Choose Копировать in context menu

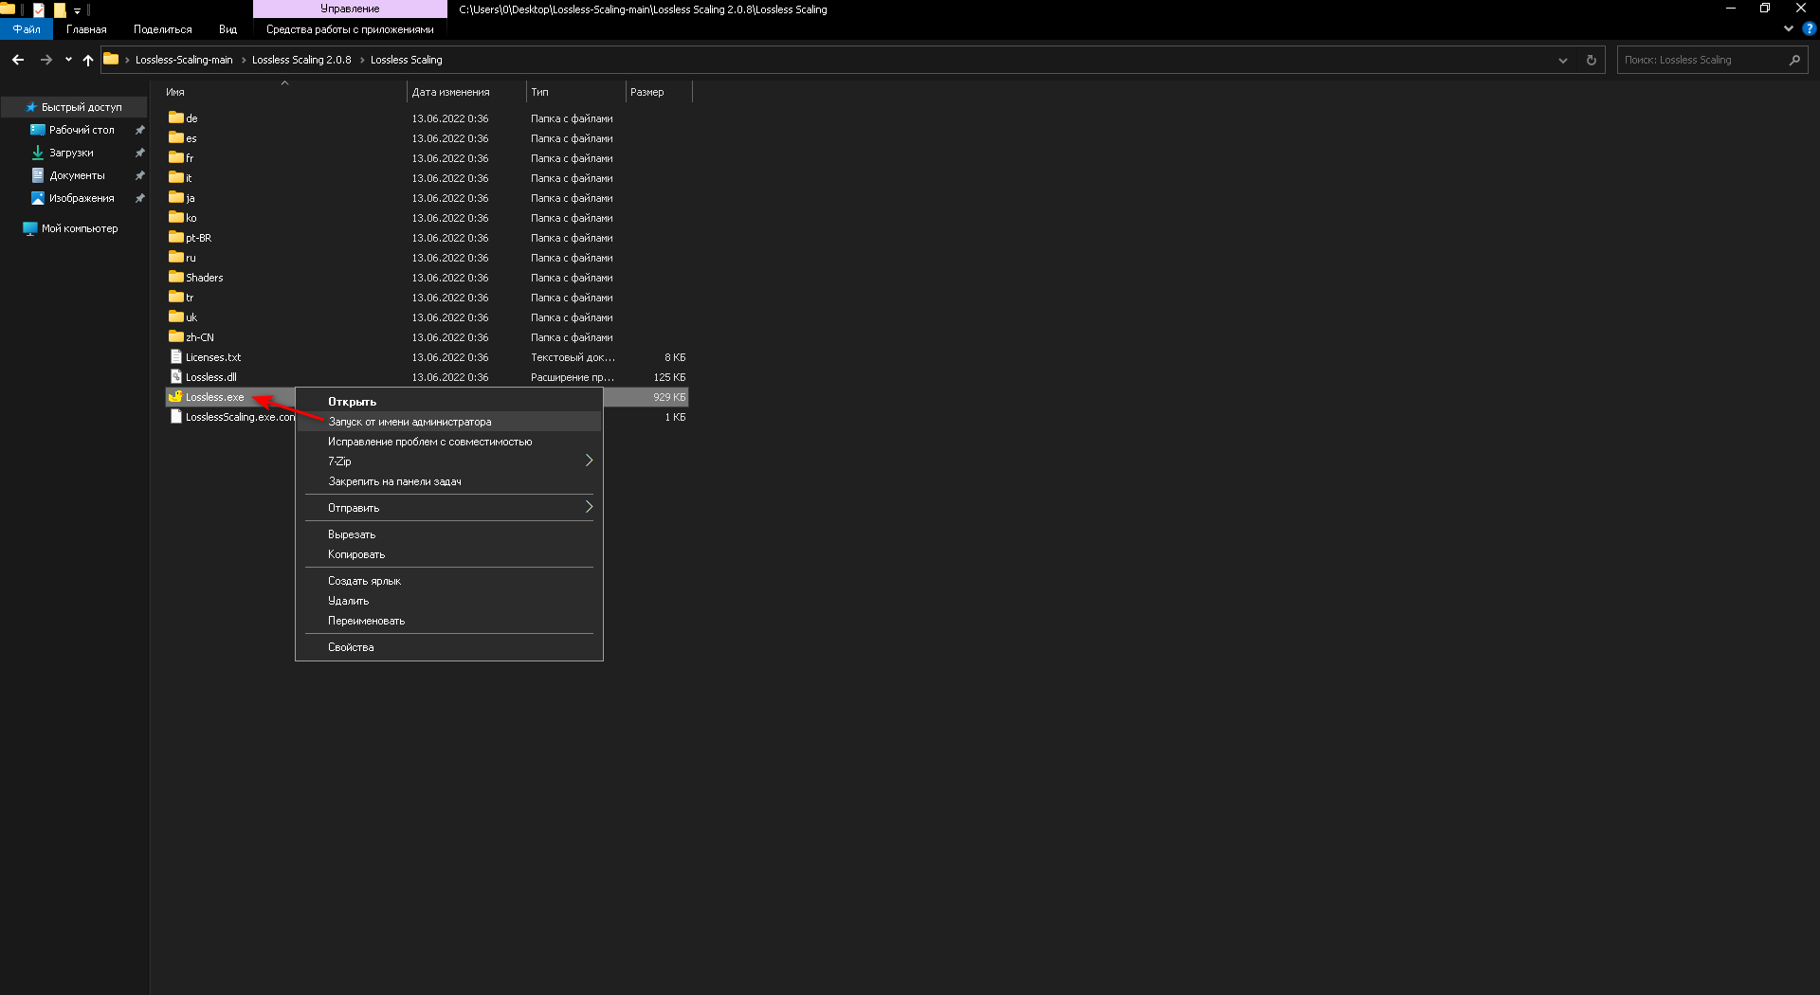click(449, 554)
